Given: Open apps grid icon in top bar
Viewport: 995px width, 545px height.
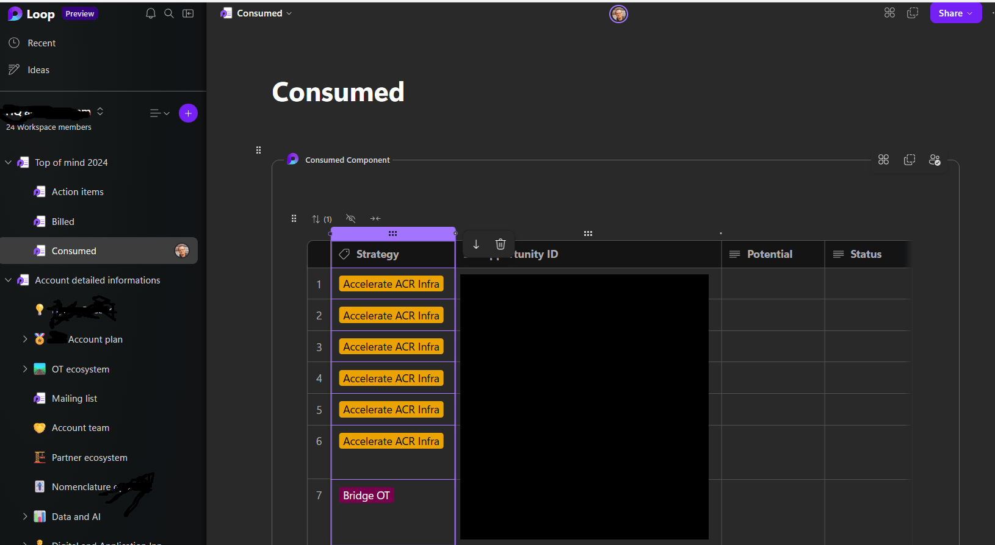Looking at the screenshot, I should coord(889,13).
